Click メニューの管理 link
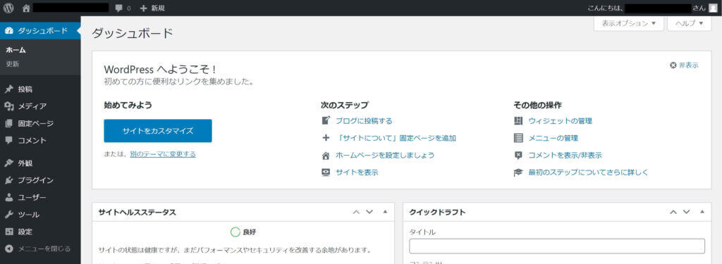The height and width of the screenshot is (264, 722). 553,137
